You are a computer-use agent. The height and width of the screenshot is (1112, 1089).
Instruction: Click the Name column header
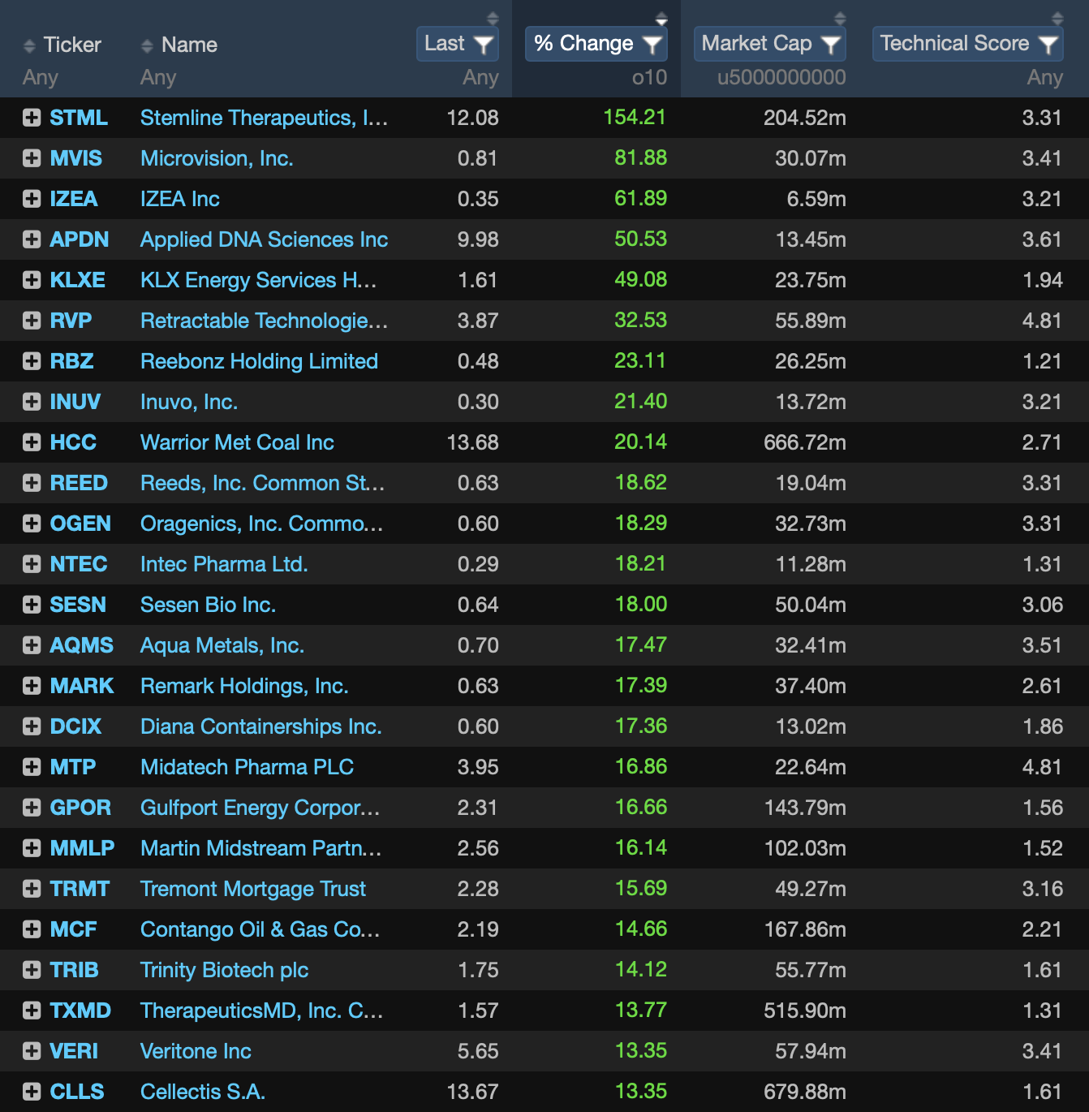point(189,45)
